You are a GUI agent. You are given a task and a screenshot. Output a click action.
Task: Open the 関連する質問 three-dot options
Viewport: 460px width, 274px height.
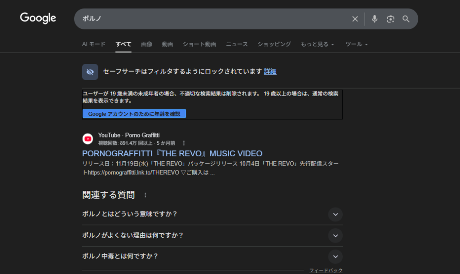pyautogui.click(x=145, y=195)
